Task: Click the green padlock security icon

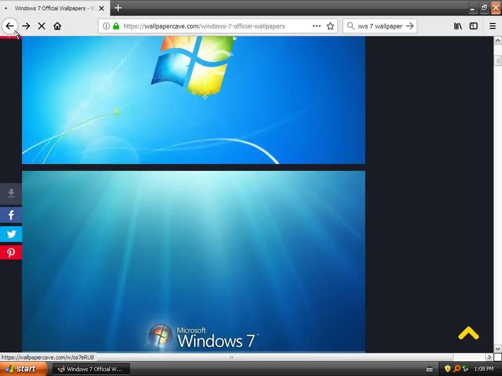Action: [x=116, y=26]
